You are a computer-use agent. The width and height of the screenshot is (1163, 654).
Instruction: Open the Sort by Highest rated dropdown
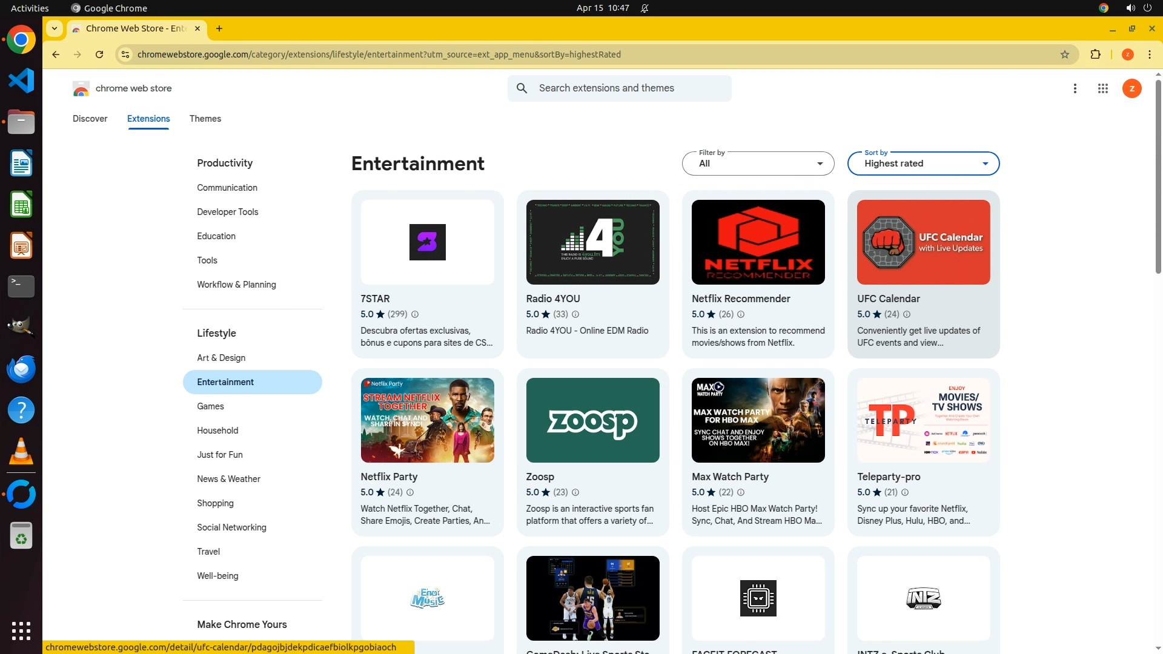923,163
